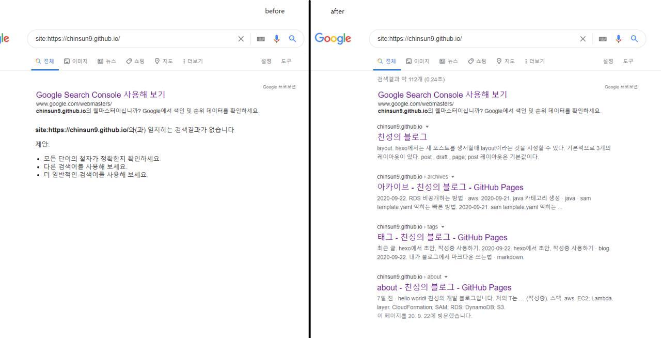The width and height of the screenshot is (661, 338).
Task: Select the 지도 tab in the after panel
Action: [506, 61]
